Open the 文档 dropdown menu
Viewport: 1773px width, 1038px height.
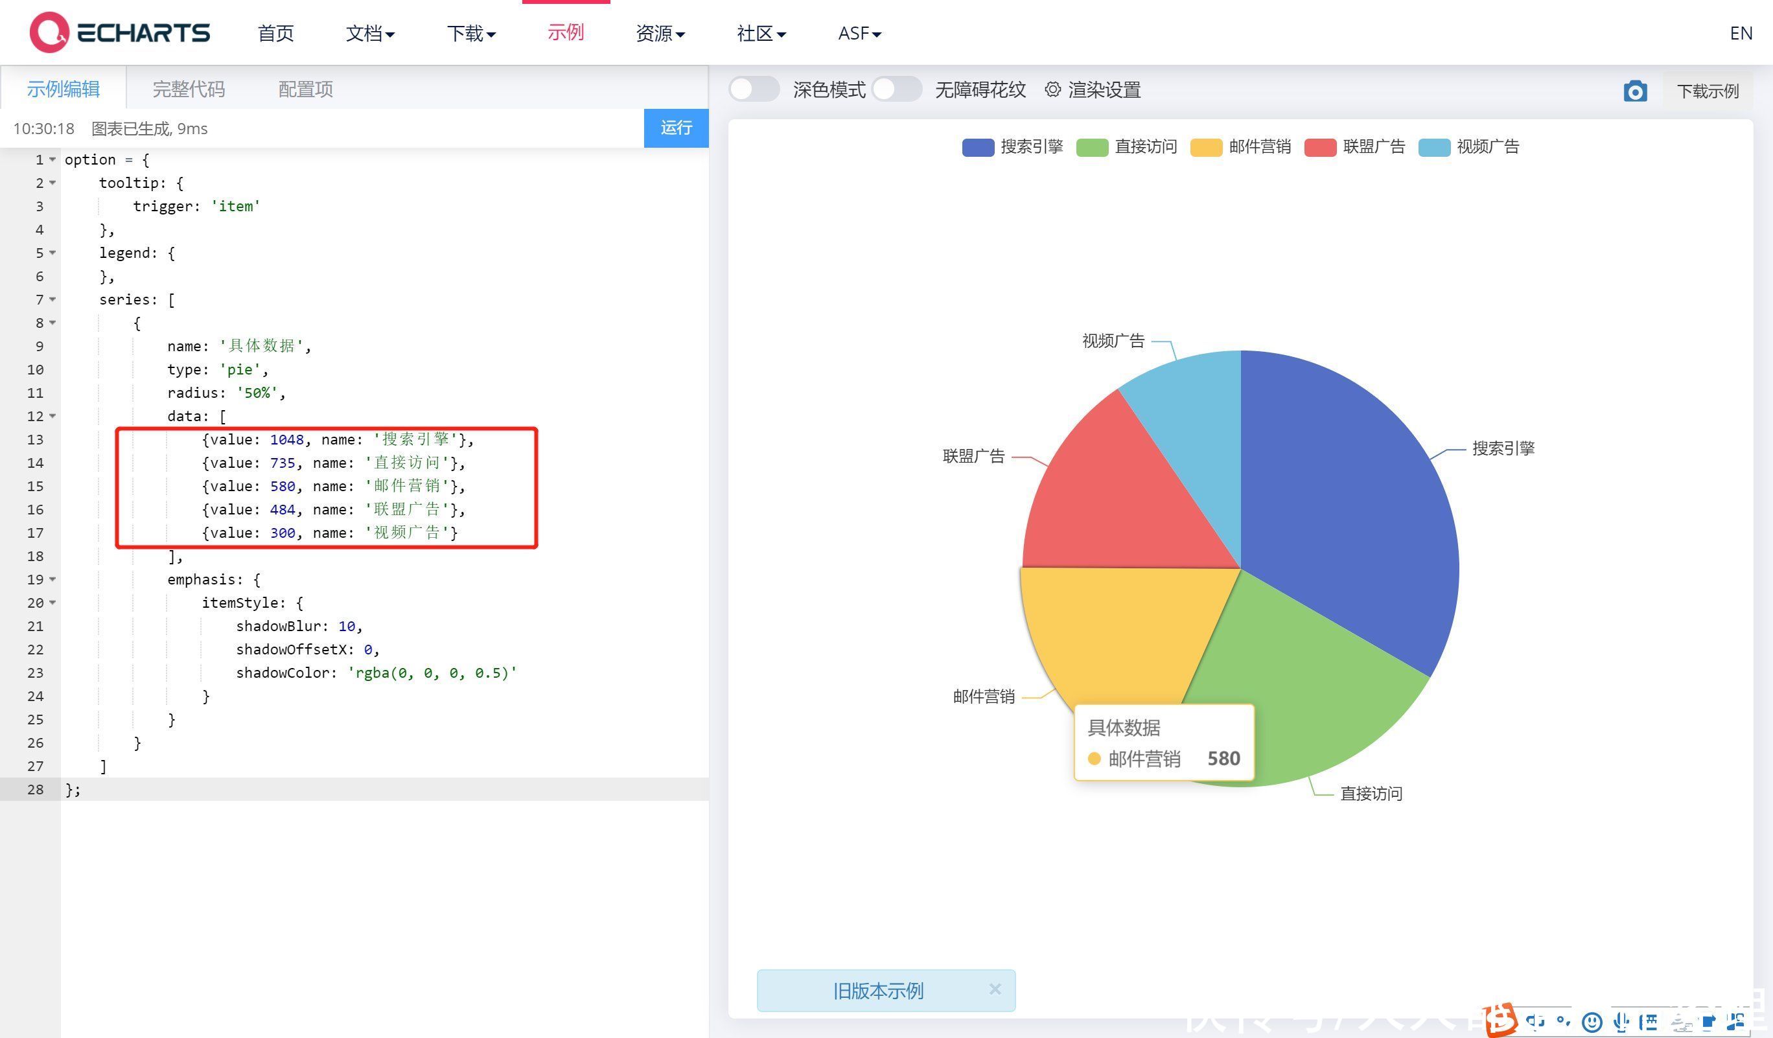(x=370, y=33)
